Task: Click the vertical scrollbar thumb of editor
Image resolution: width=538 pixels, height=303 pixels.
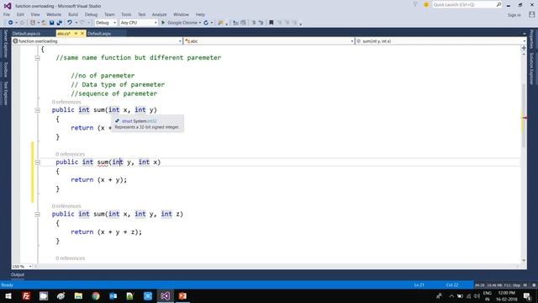Action: click(524, 115)
